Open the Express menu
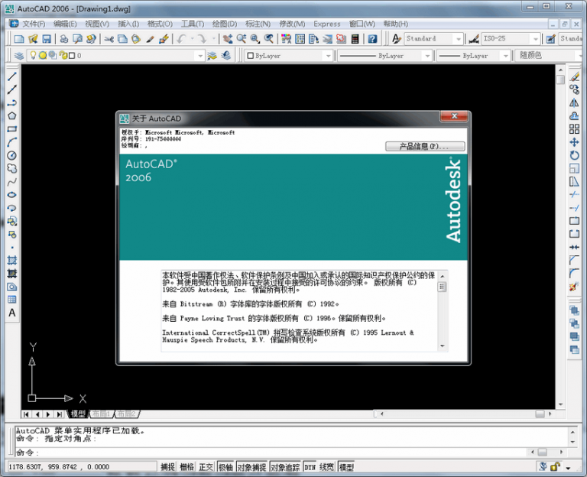The width and height of the screenshot is (587, 477). [326, 24]
